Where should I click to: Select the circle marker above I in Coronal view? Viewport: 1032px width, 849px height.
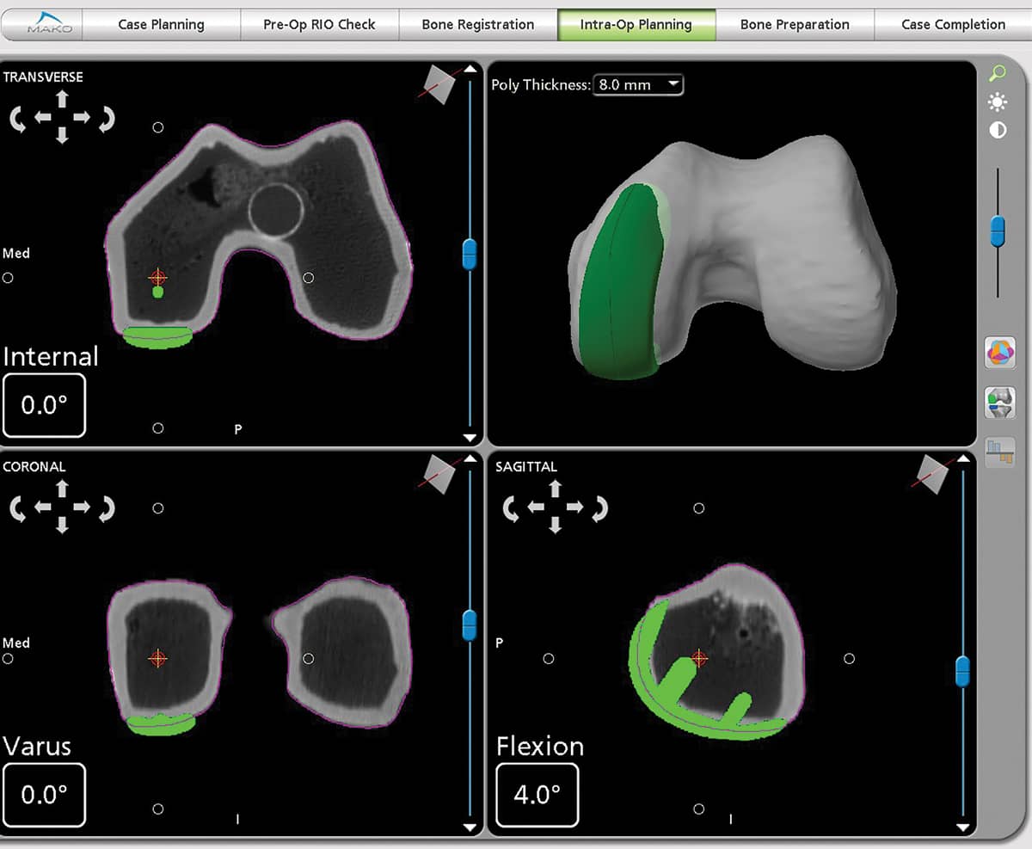(158, 808)
